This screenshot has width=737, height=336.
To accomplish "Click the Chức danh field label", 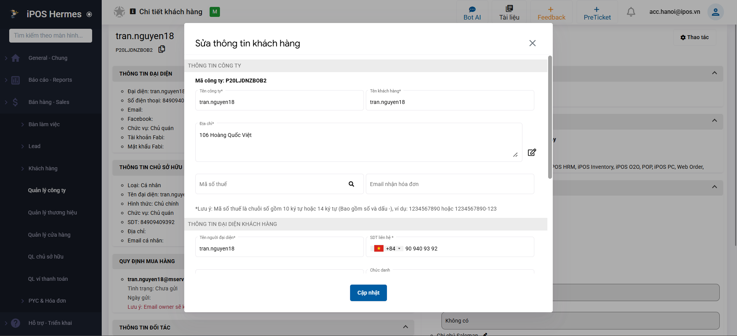I will pos(380,270).
